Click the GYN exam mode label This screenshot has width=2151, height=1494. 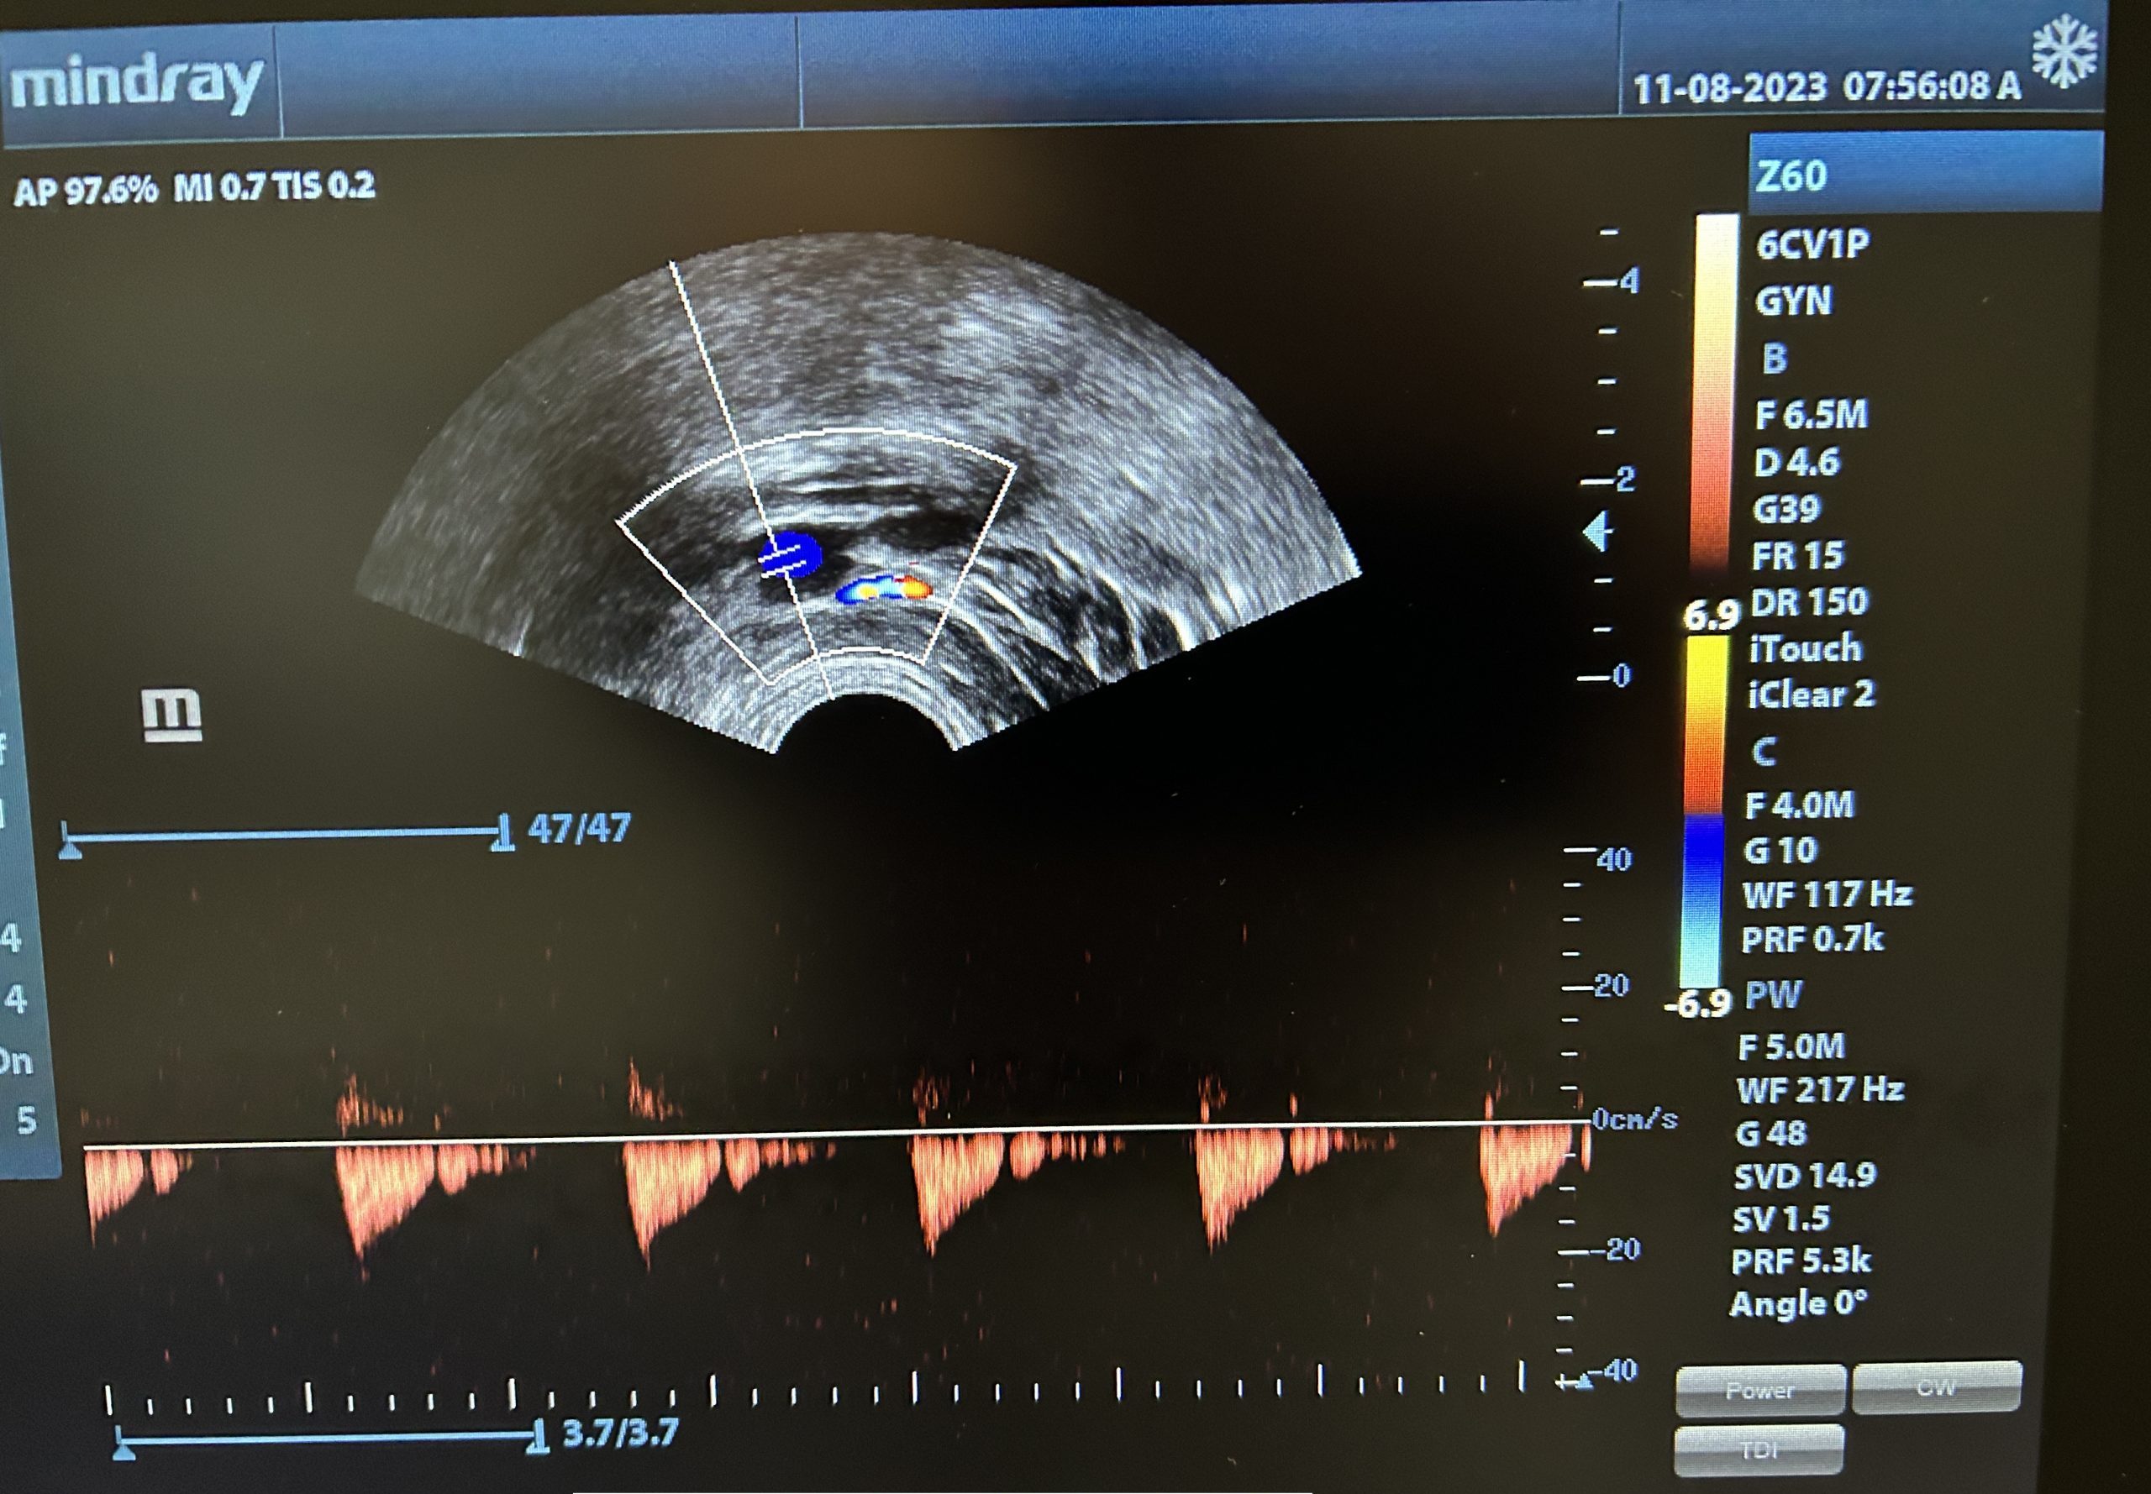1793,301
